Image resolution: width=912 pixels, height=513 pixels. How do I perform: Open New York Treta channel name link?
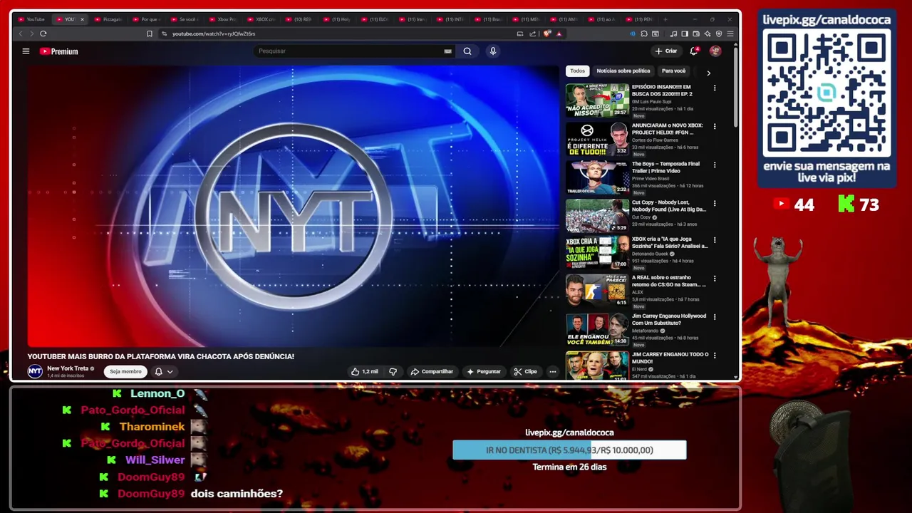click(x=68, y=368)
